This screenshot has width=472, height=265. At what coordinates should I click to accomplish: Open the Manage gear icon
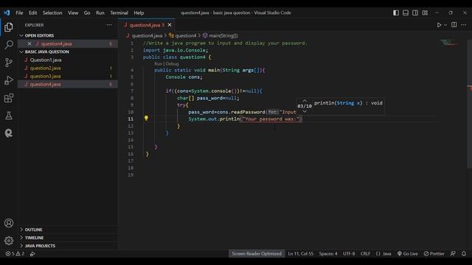pos(9,241)
